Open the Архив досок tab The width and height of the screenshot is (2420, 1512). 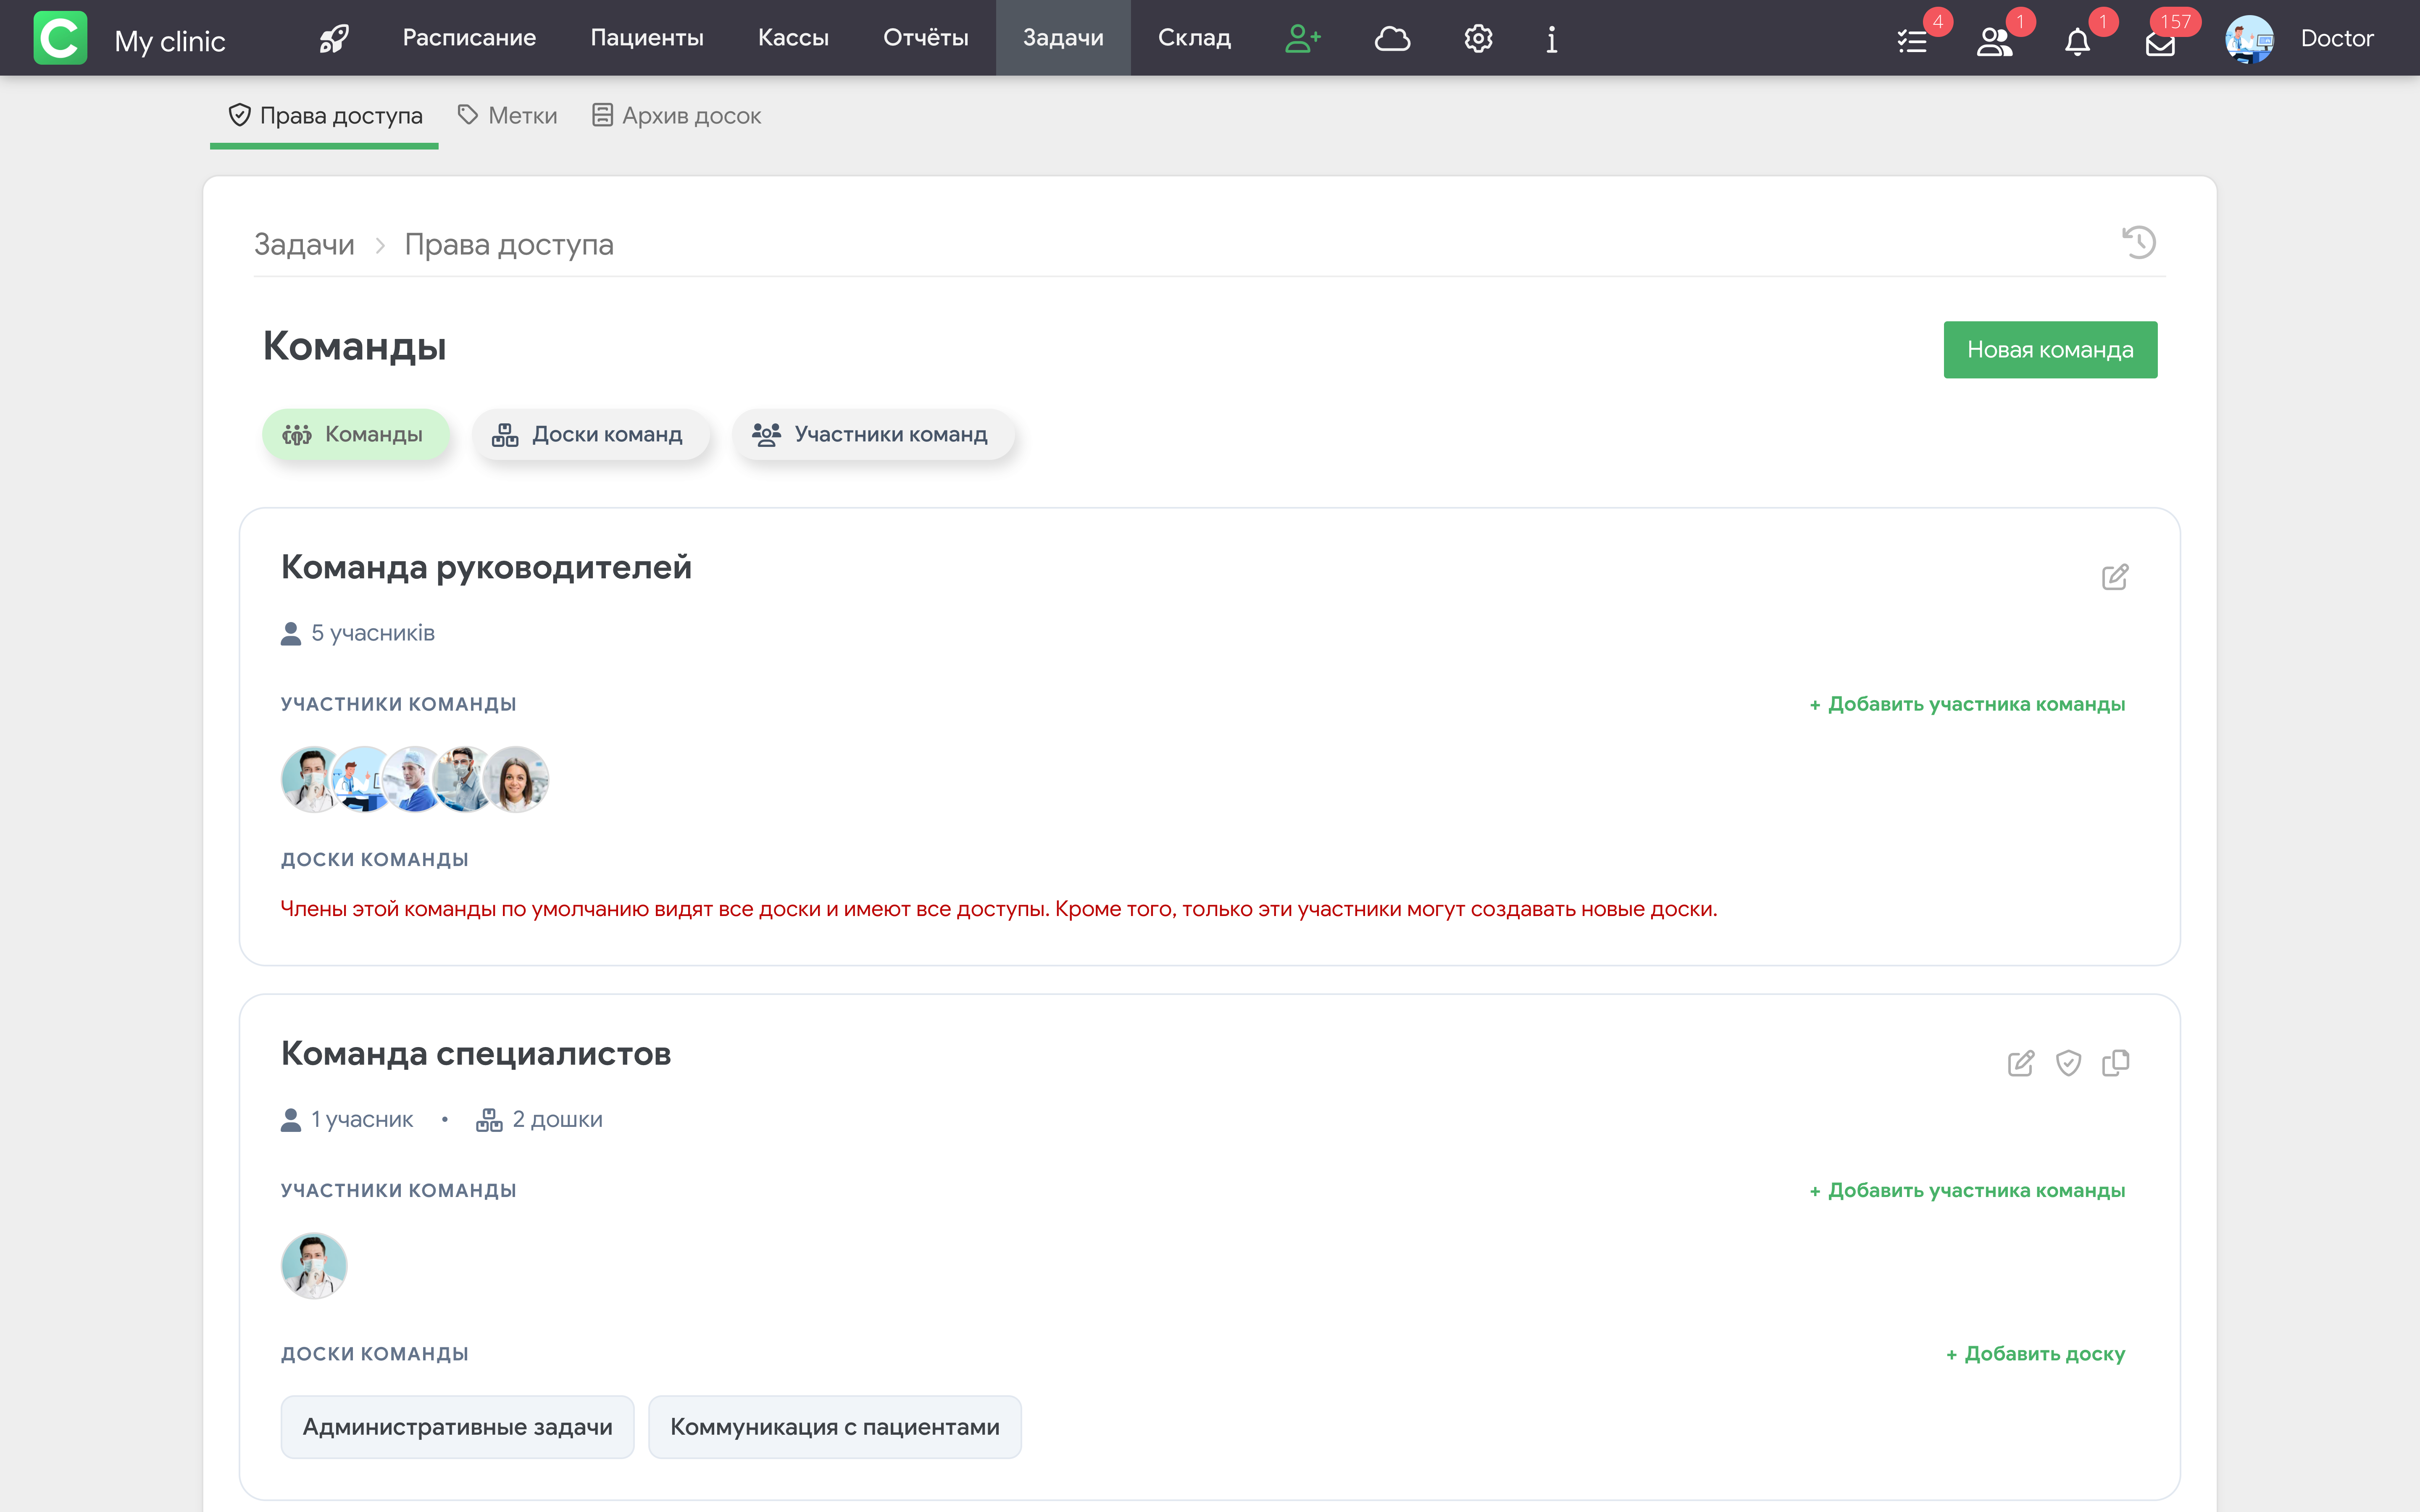(677, 115)
